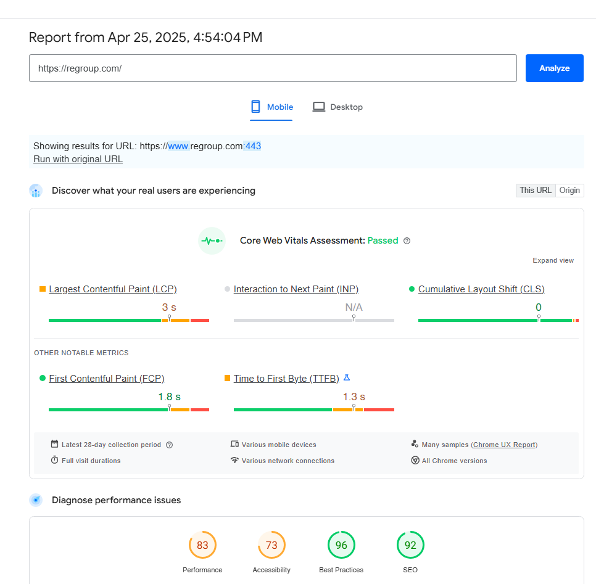596x584 pixels.
Task: Open the Core Web Vitals help icon
Action: click(407, 241)
